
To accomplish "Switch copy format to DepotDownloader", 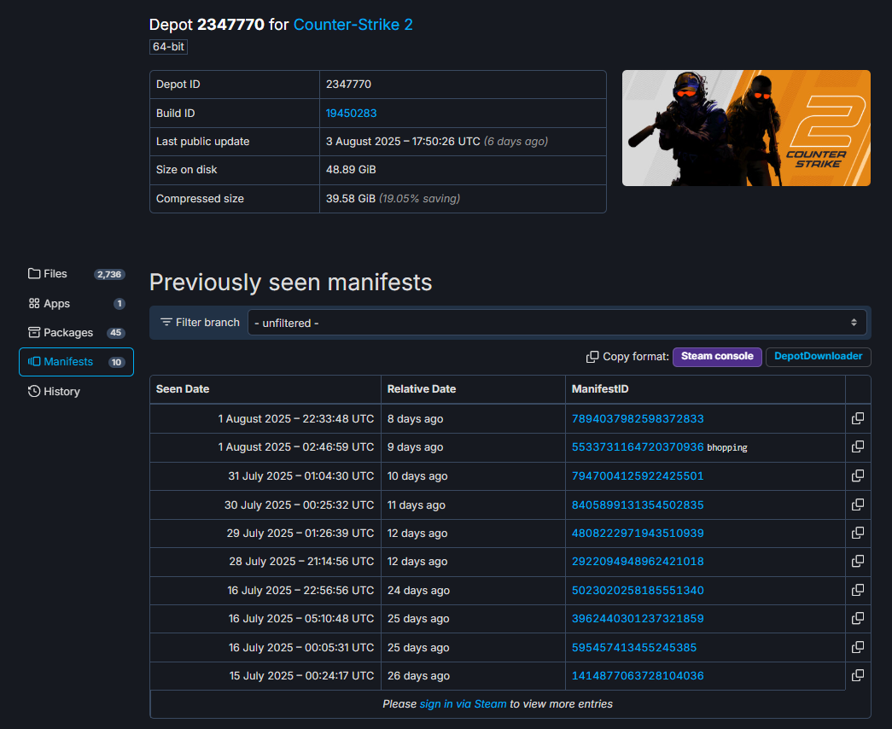I will (817, 357).
